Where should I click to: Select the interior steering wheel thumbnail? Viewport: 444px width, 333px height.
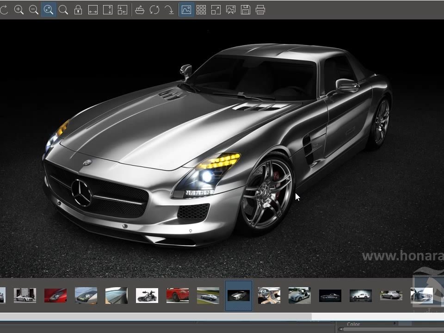coord(269,296)
